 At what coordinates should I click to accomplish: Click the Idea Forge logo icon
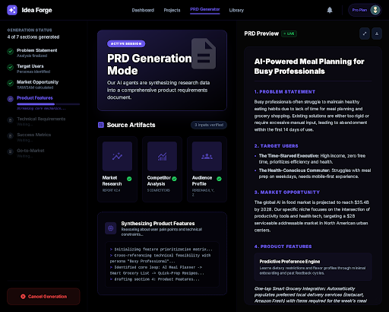click(12, 10)
